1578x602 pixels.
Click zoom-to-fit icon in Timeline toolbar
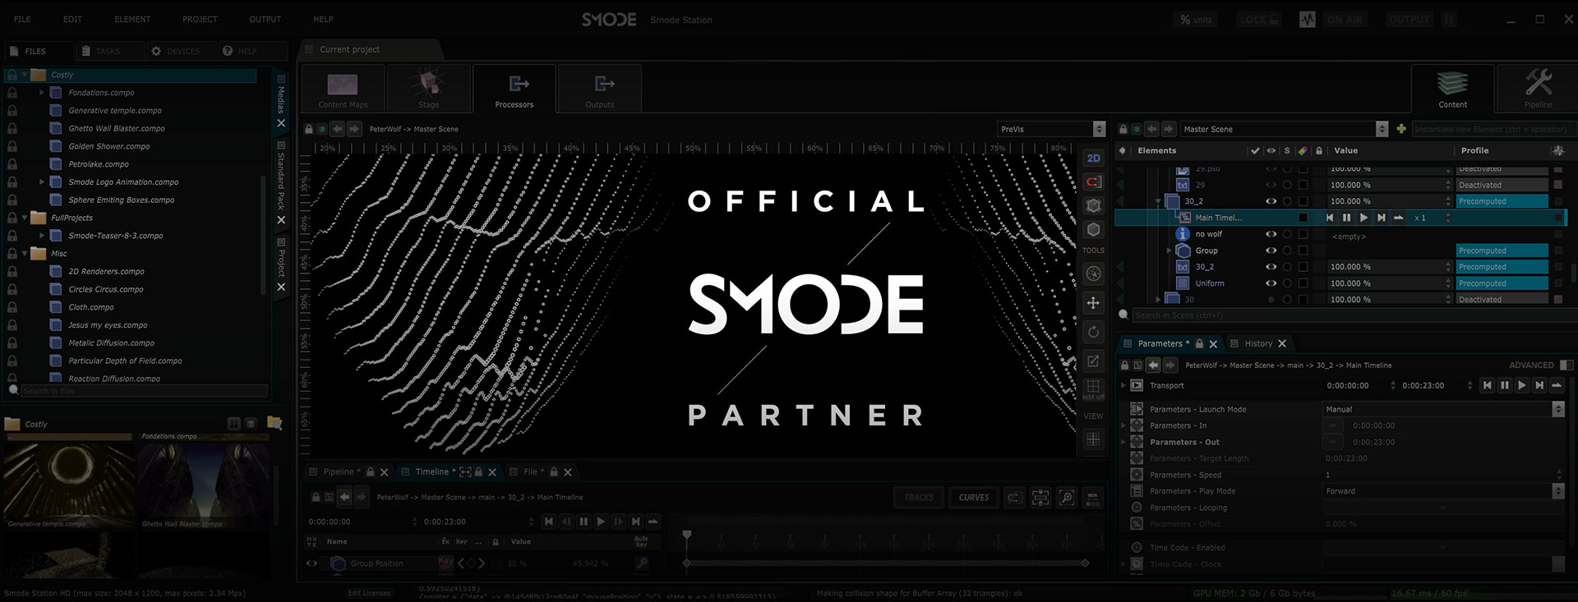click(x=1040, y=497)
